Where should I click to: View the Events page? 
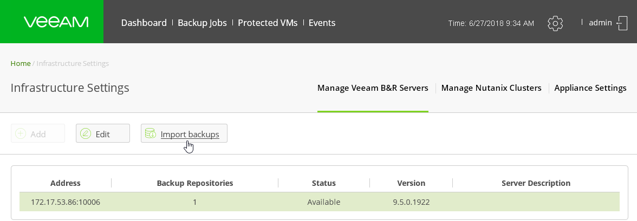pyautogui.click(x=322, y=23)
